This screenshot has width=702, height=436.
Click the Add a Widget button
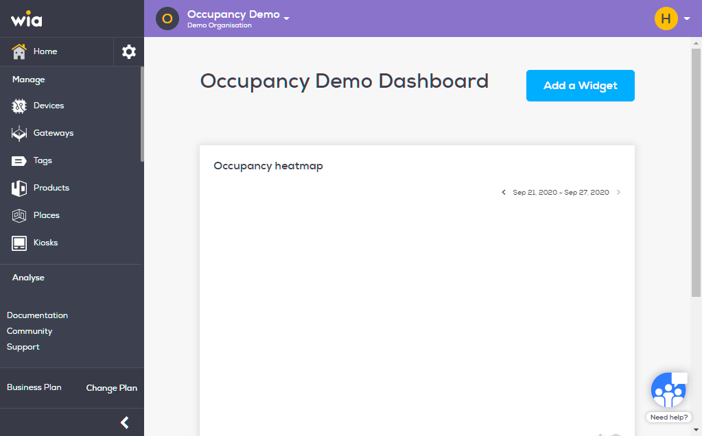pos(581,86)
